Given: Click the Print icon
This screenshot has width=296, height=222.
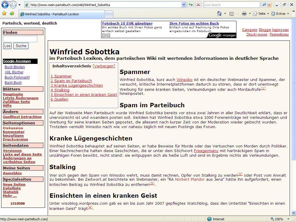Looking at the screenshot, I should tap(244, 14).
